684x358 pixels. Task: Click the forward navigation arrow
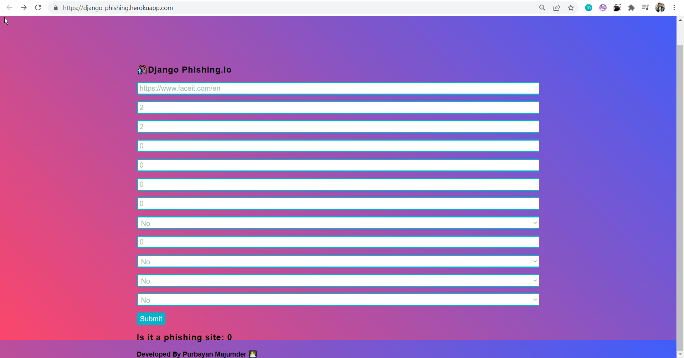pos(24,7)
